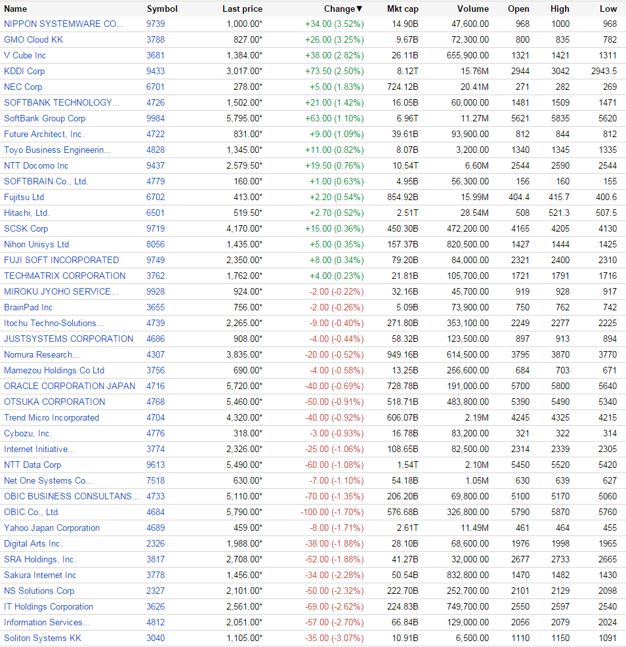Open NS Solutions Corp link
The width and height of the screenshot is (626, 647).
tap(39, 591)
